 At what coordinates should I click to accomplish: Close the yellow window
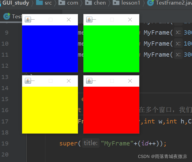[x=69, y=81]
